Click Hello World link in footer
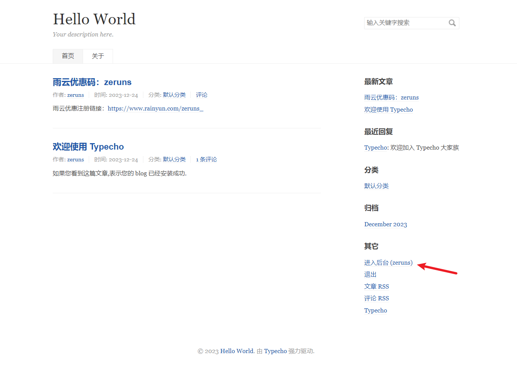 pyautogui.click(x=237, y=351)
